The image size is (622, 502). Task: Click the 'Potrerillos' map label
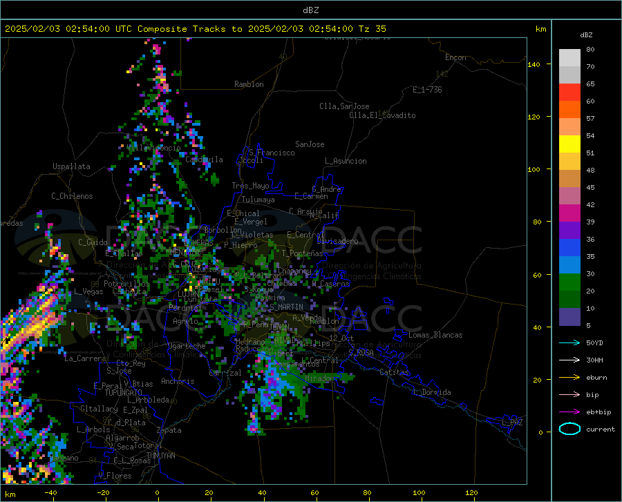pyautogui.click(x=126, y=284)
